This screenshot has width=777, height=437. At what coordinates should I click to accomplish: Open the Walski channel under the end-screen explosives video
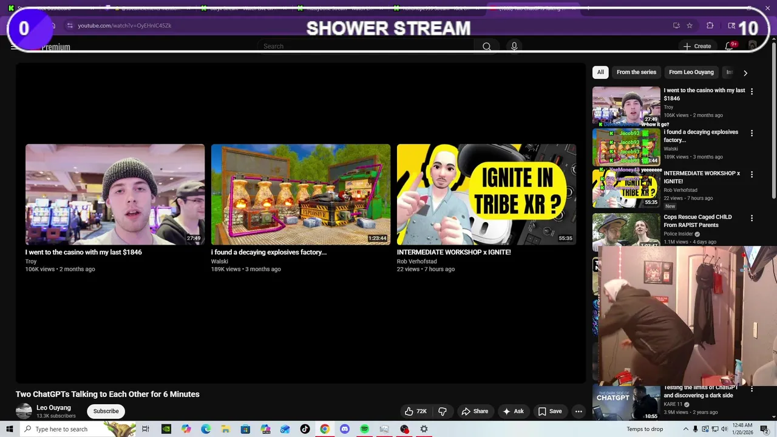(x=220, y=262)
